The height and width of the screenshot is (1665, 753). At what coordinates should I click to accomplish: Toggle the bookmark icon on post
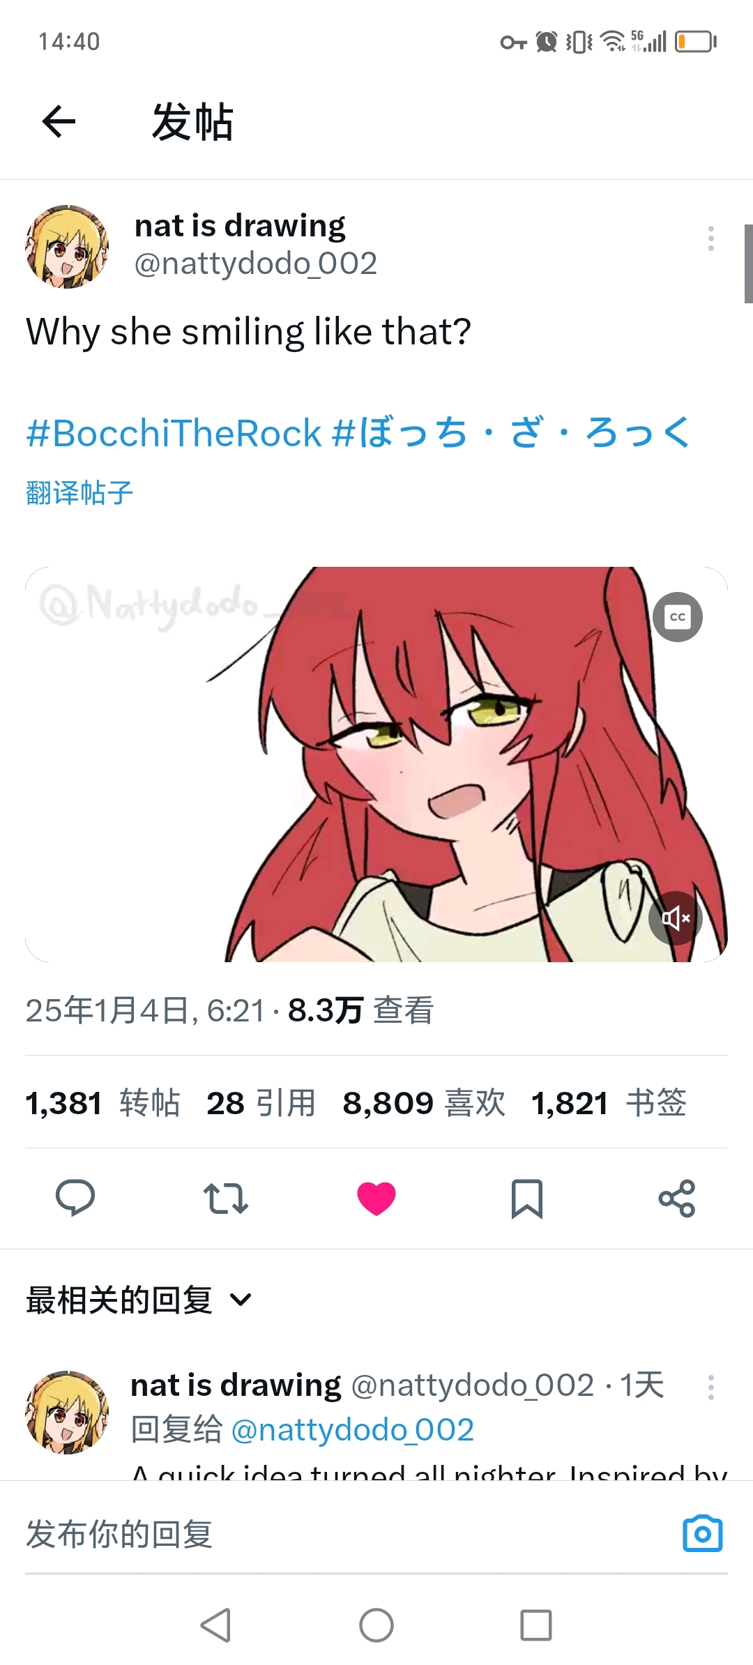[527, 1199]
